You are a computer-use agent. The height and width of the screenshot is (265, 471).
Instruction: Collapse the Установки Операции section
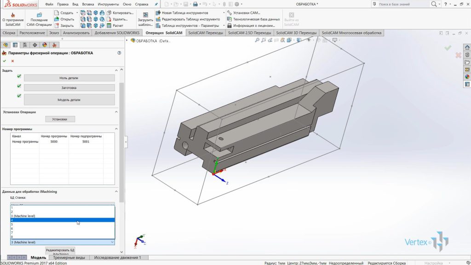[116, 112]
